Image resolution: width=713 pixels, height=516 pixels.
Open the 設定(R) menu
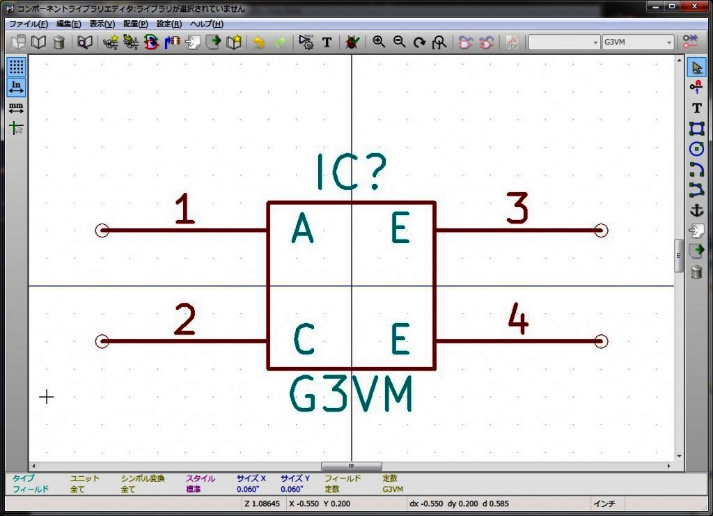click(169, 24)
